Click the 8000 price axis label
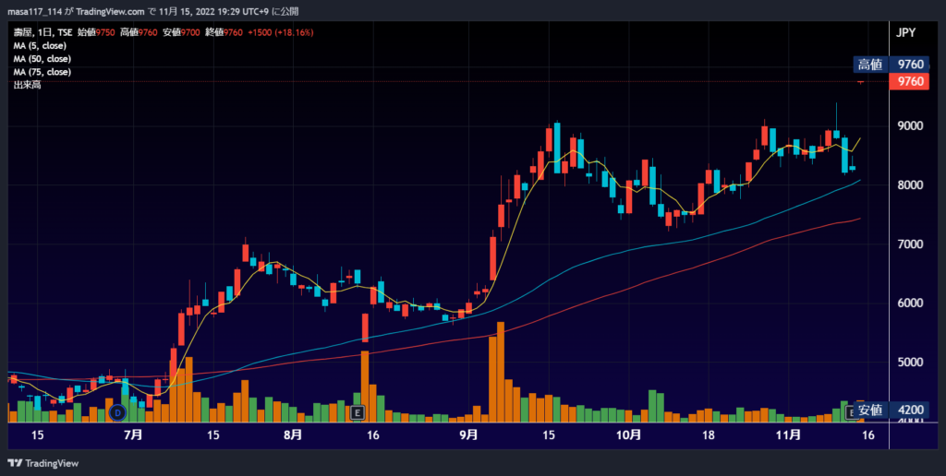This screenshot has width=946, height=476. pos(910,185)
